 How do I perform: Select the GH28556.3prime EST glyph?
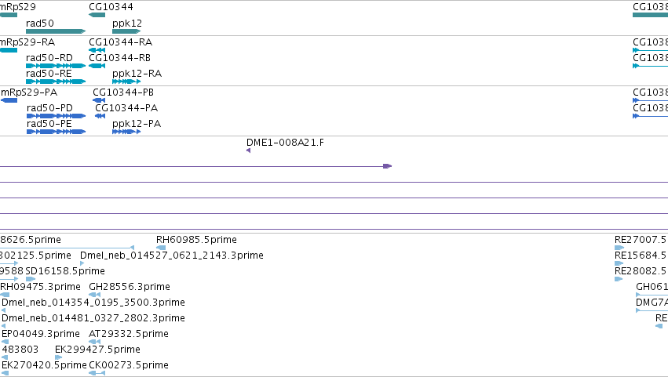(94, 295)
